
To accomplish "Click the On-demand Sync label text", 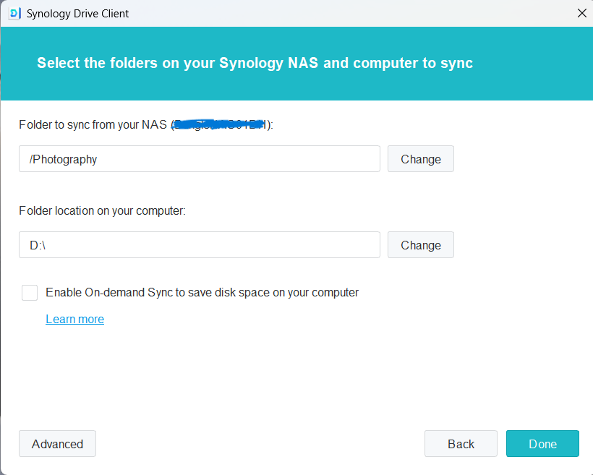I will click(202, 293).
